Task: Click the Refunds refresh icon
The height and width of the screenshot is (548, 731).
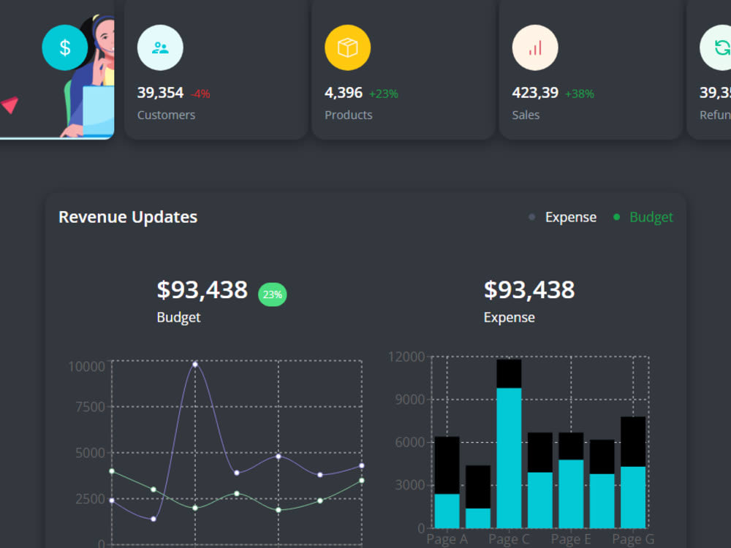Action: click(723, 46)
